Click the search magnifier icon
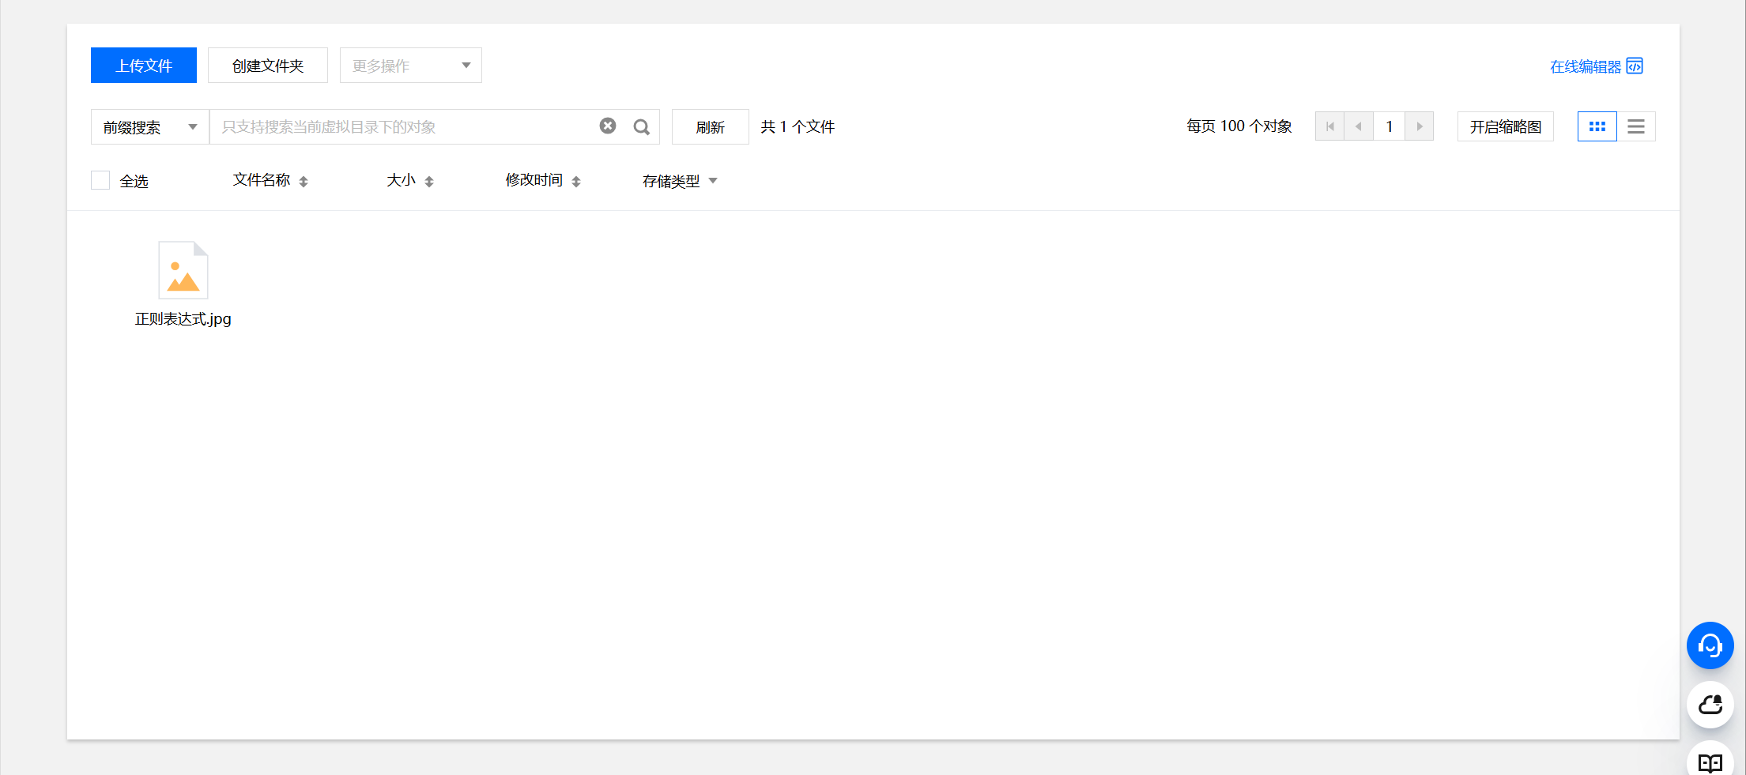 point(641,126)
